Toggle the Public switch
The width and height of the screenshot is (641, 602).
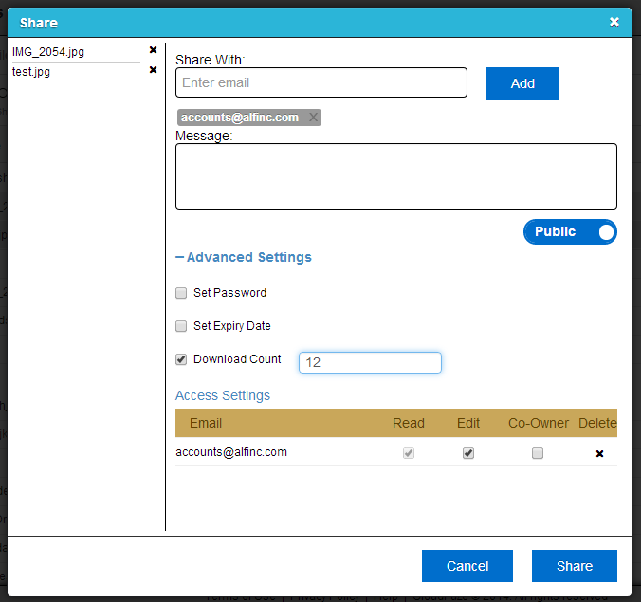[570, 231]
